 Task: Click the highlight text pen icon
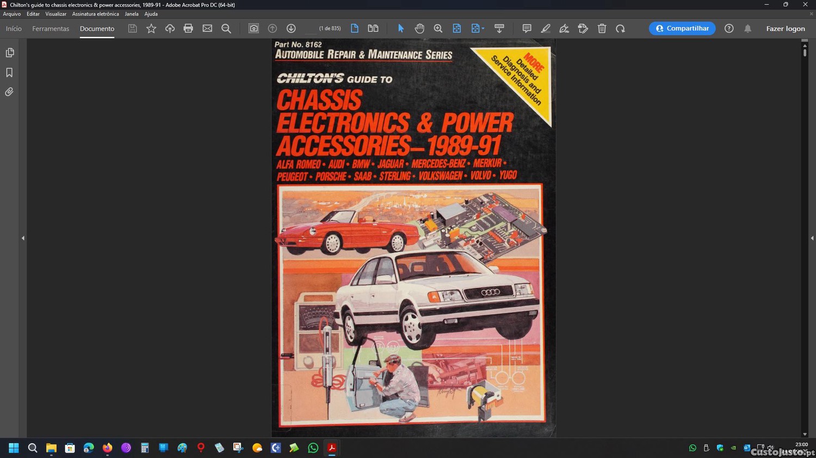point(546,28)
